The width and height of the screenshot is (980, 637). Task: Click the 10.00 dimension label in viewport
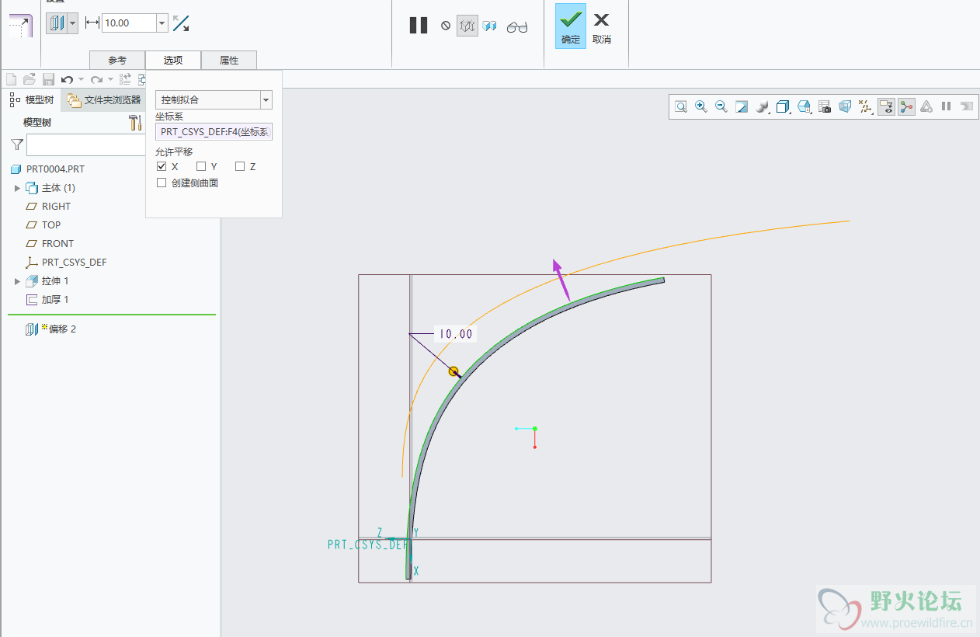point(455,334)
